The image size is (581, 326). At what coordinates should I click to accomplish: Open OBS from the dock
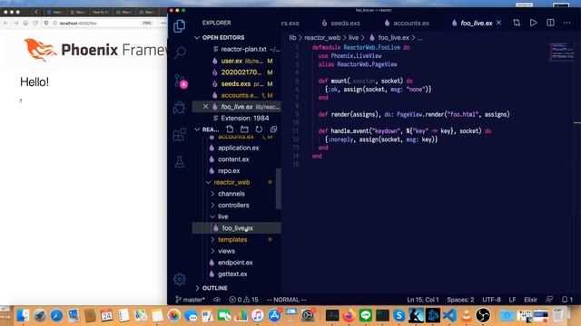pos(483,315)
